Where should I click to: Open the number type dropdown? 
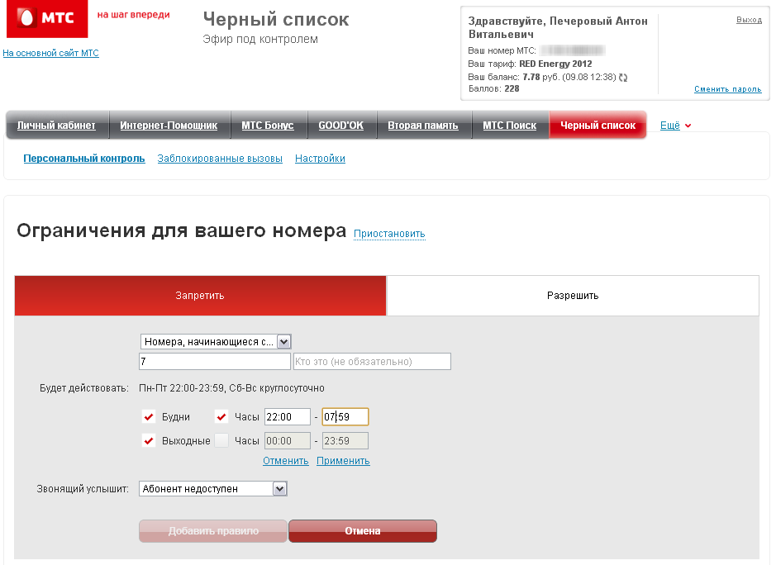coord(216,341)
